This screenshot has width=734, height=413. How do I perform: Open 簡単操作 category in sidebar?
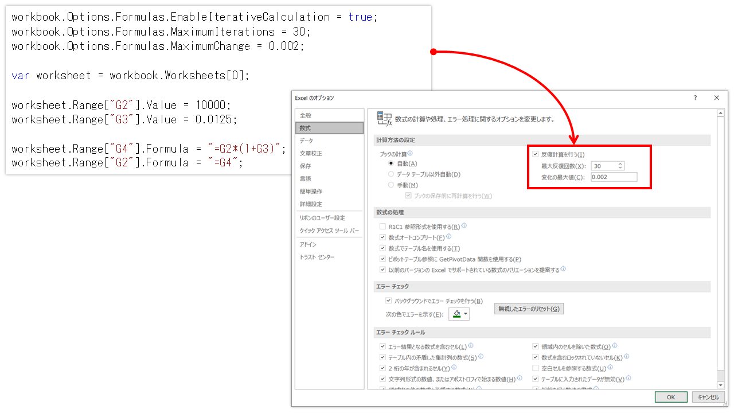click(330, 191)
